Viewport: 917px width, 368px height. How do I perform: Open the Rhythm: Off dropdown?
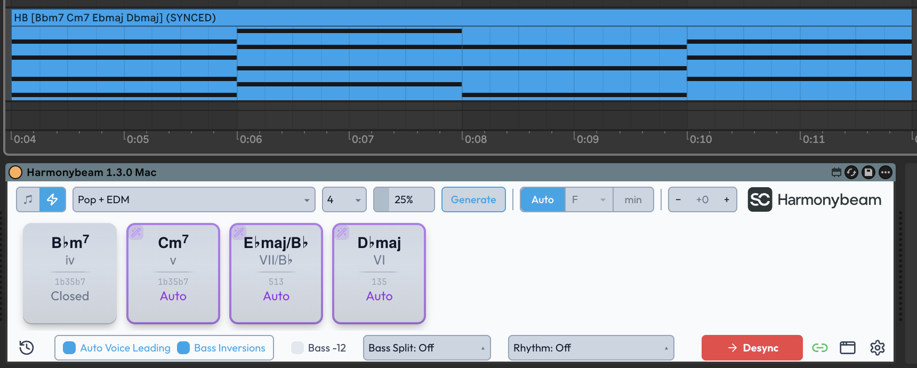591,348
